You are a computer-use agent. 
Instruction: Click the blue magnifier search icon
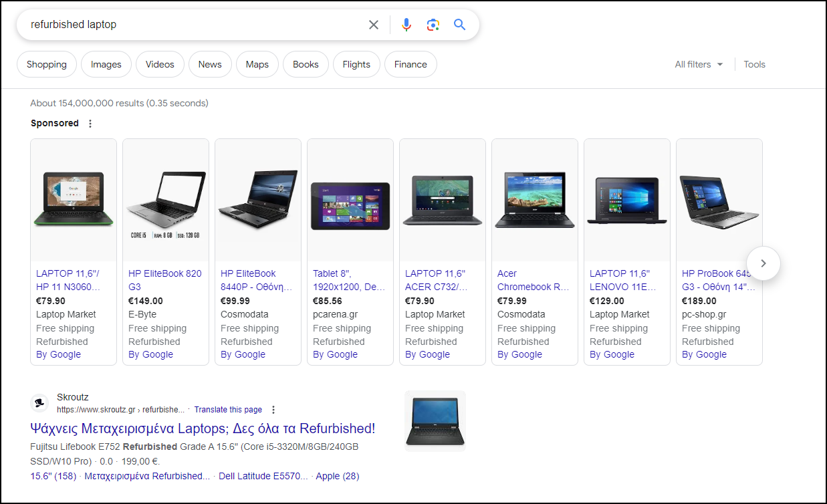(459, 25)
